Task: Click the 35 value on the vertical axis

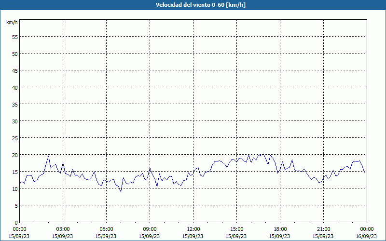Action: point(14,104)
